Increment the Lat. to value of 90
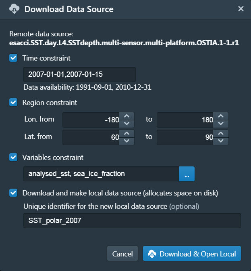The width and height of the screenshot is (251, 271). point(221,134)
